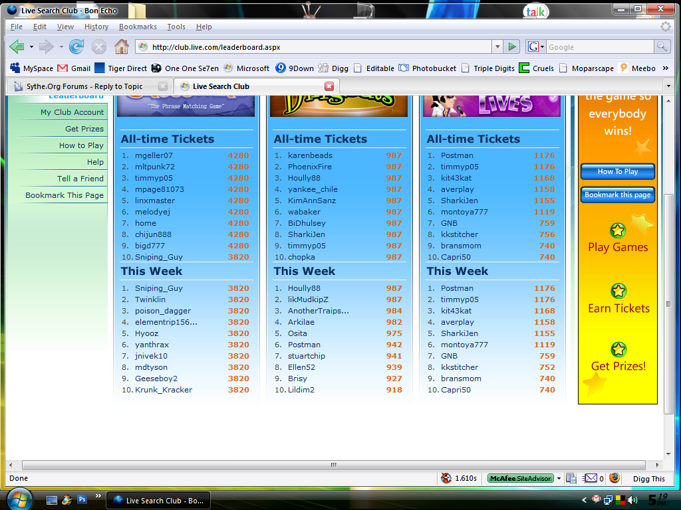
Task: Open the Cruels bookmark
Action: pos(537,68)
